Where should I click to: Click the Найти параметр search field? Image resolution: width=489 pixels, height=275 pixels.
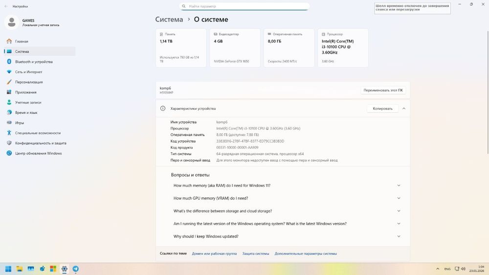(247, 6)
